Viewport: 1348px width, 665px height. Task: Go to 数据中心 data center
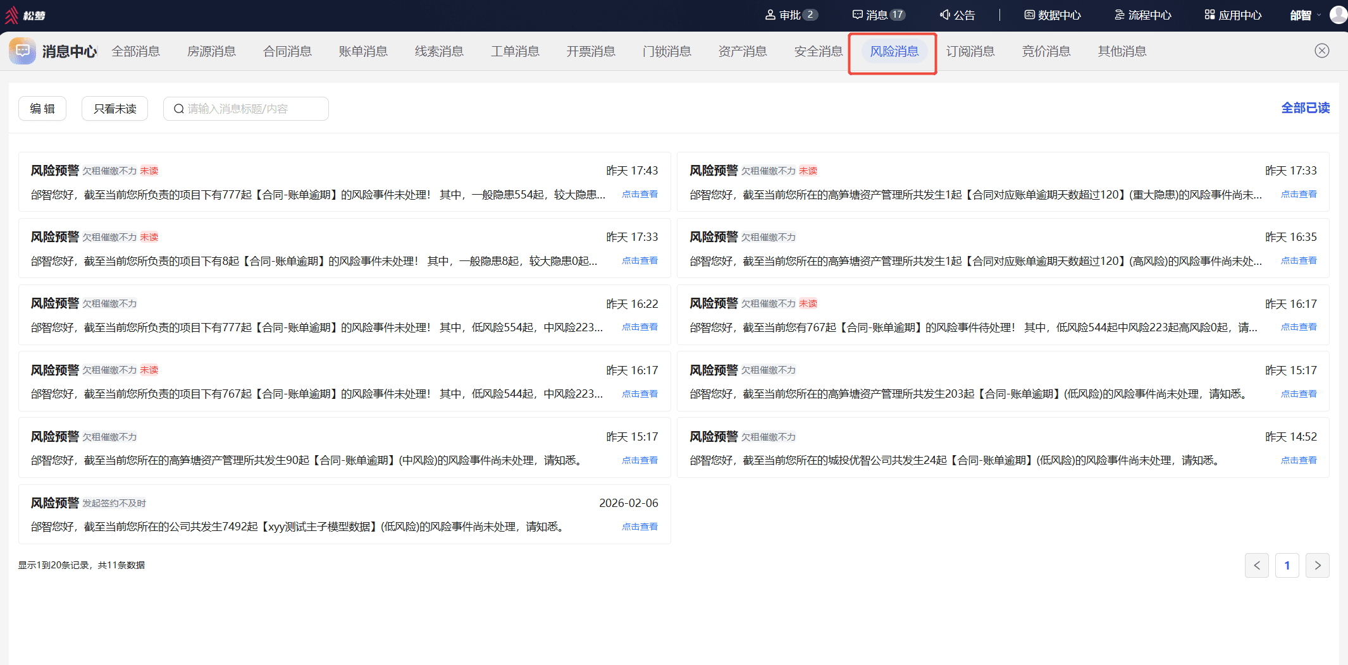1053,15
